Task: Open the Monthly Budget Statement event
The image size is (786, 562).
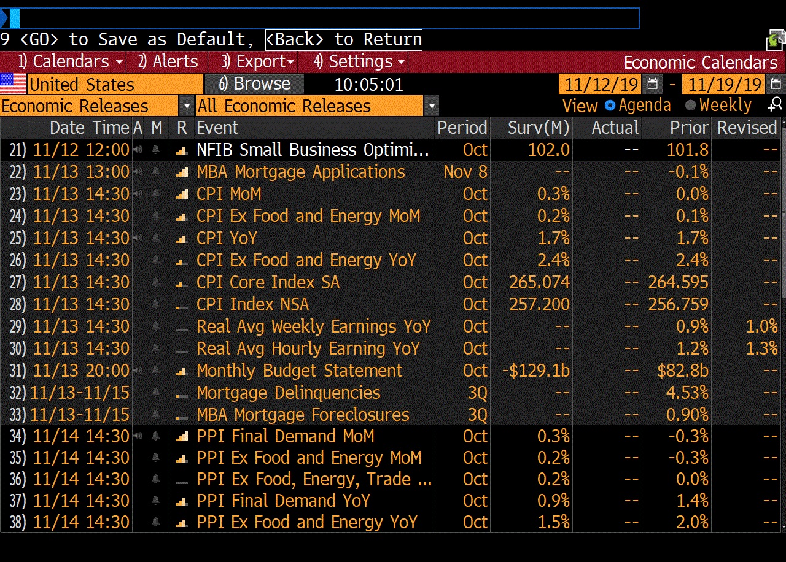Action: point(300,371)
